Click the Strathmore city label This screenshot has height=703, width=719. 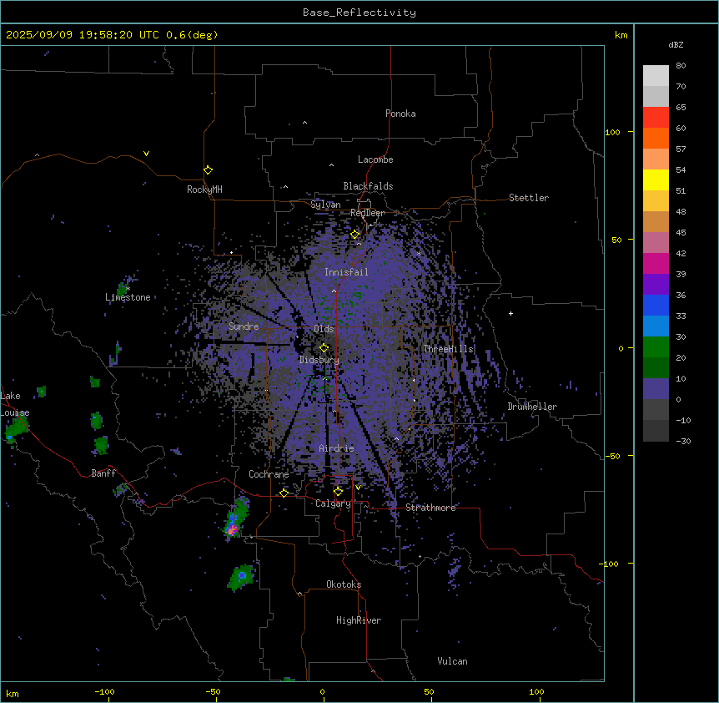coord(430,508)
